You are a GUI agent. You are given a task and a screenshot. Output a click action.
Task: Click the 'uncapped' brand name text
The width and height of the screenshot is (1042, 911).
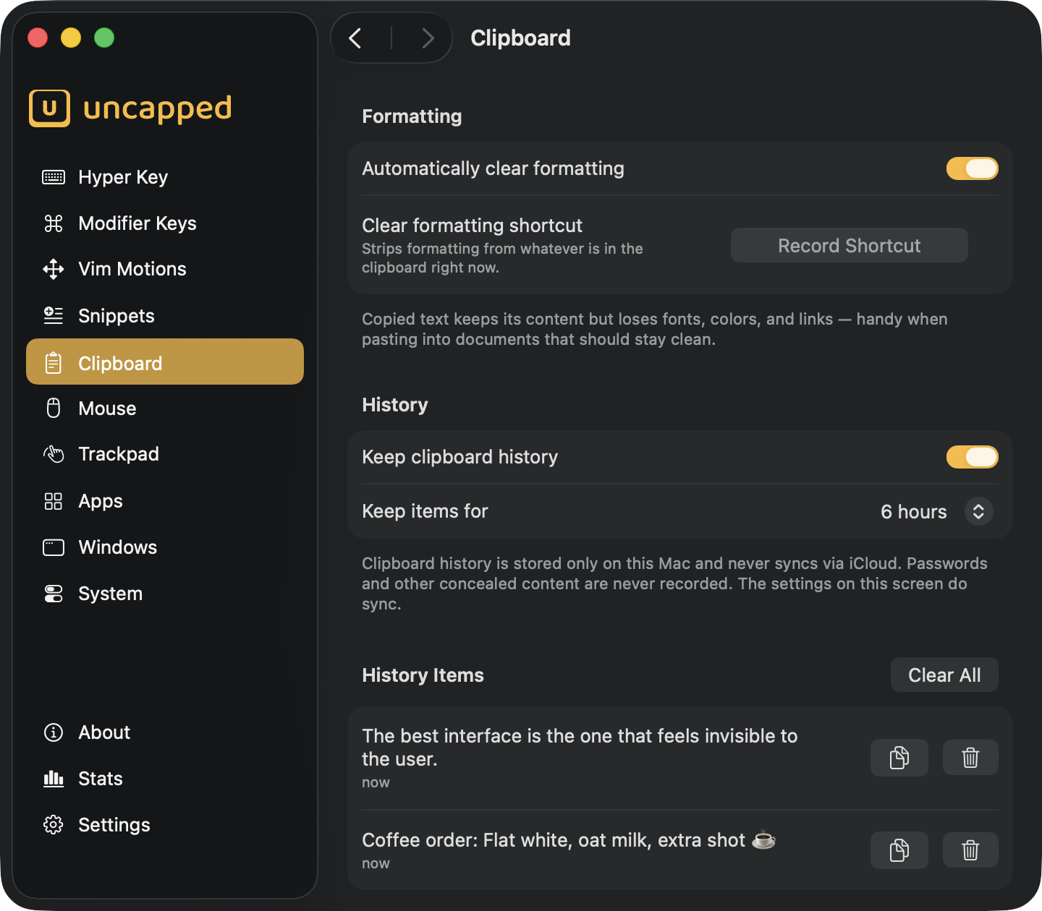(x=158, y=109)
